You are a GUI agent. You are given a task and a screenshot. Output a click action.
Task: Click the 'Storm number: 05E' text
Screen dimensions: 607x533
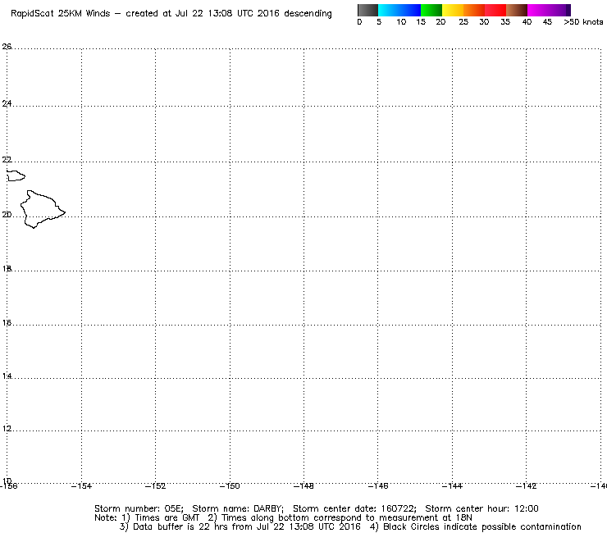click(139, 508)
